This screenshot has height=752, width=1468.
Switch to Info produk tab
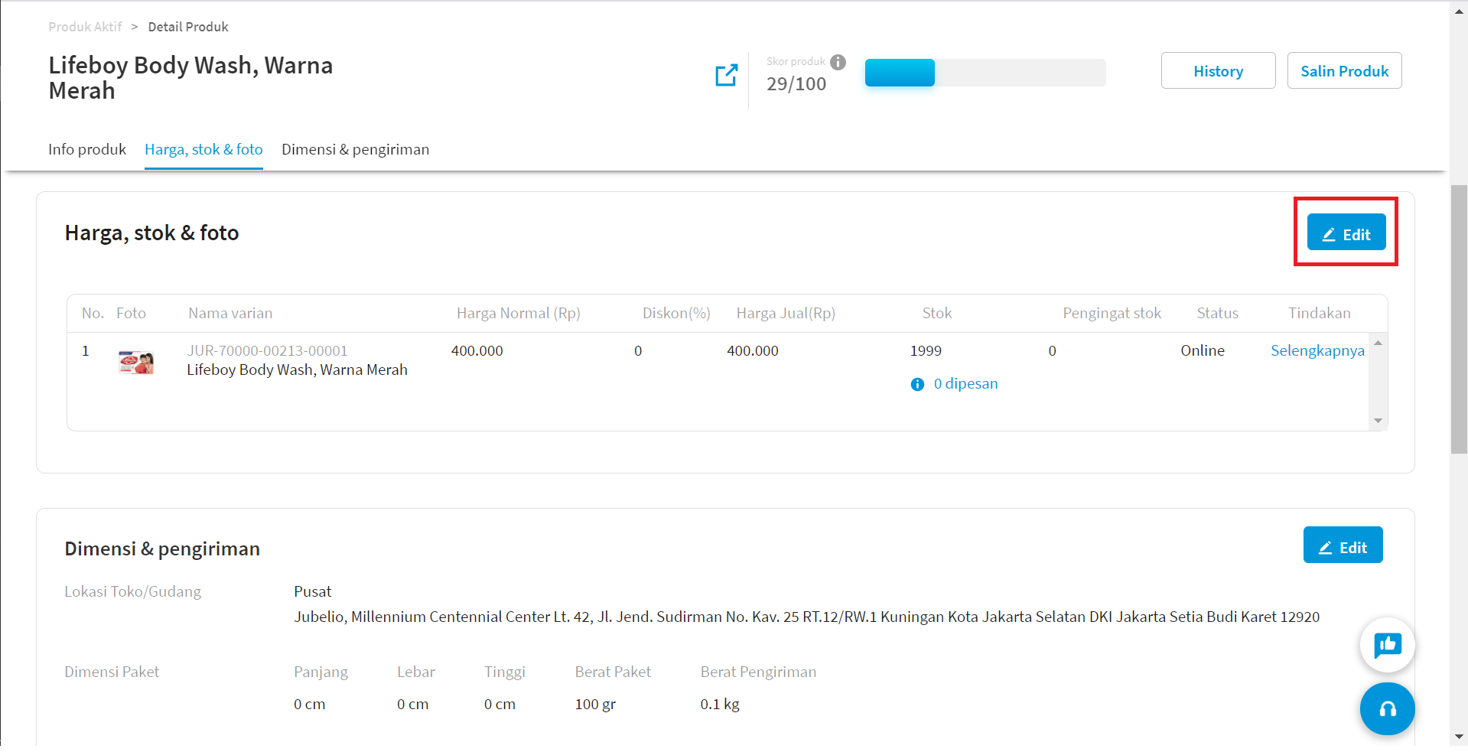pos(87,149)
